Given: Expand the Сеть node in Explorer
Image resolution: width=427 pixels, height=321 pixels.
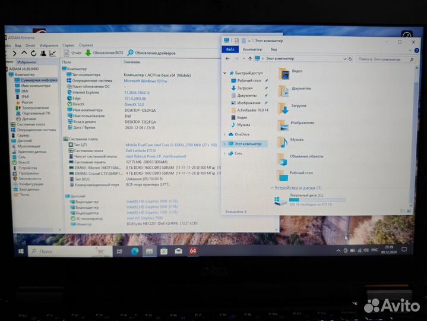Looking at the screenshot, I should [224, 153].
